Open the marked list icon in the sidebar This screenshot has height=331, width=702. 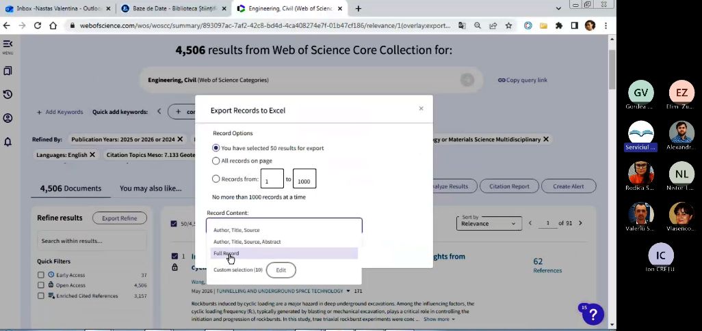[8, 71]
